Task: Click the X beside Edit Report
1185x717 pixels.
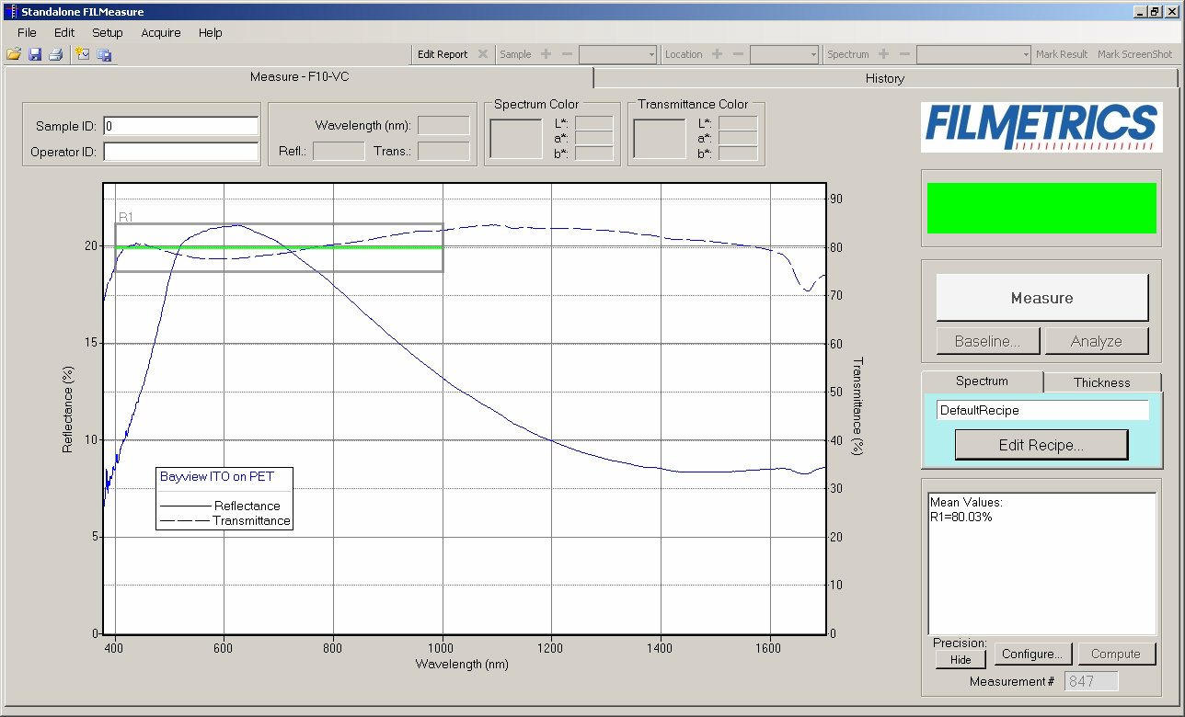Action: point(482,54)
